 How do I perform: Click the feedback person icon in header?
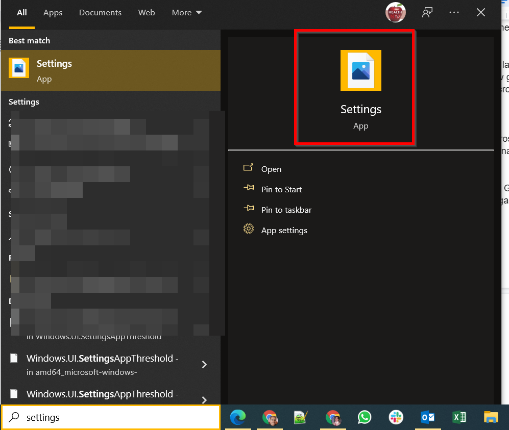coord(427,13)
